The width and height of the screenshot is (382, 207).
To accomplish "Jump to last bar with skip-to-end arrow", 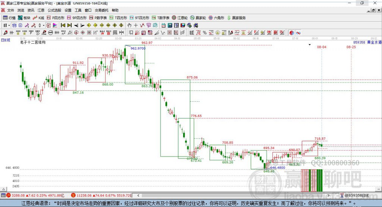I will (69, 25).
